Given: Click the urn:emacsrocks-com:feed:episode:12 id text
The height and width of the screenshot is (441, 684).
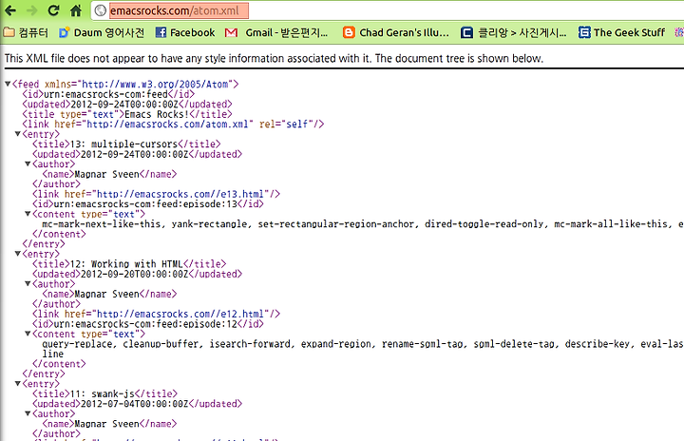Looking at the screenshot, I should [x=145, y=324].
